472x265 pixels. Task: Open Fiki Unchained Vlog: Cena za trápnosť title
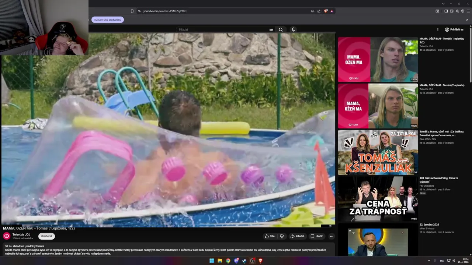tap(439, 180)
